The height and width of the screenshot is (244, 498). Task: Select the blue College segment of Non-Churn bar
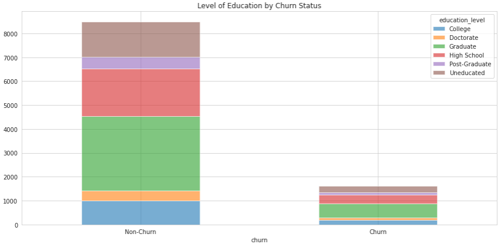(x=141, y=213)
